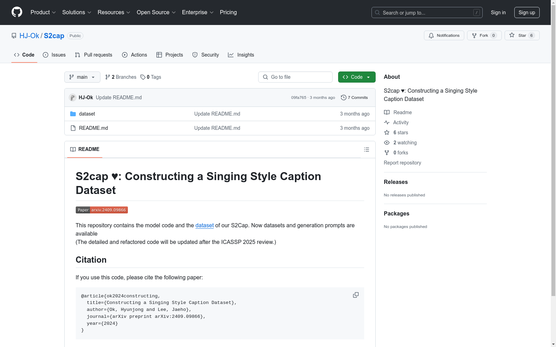556x347 pixels.
Task: Open commit history clock icon
Action: pos(344,98)
